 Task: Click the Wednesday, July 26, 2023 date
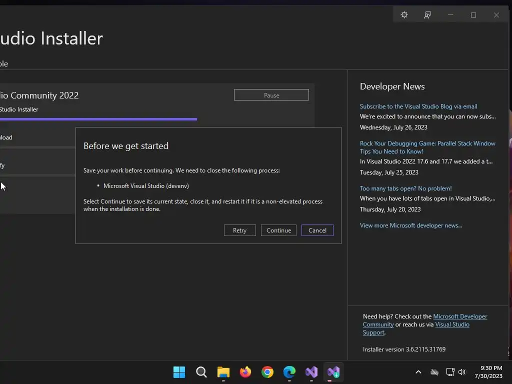tap(393, 127)
